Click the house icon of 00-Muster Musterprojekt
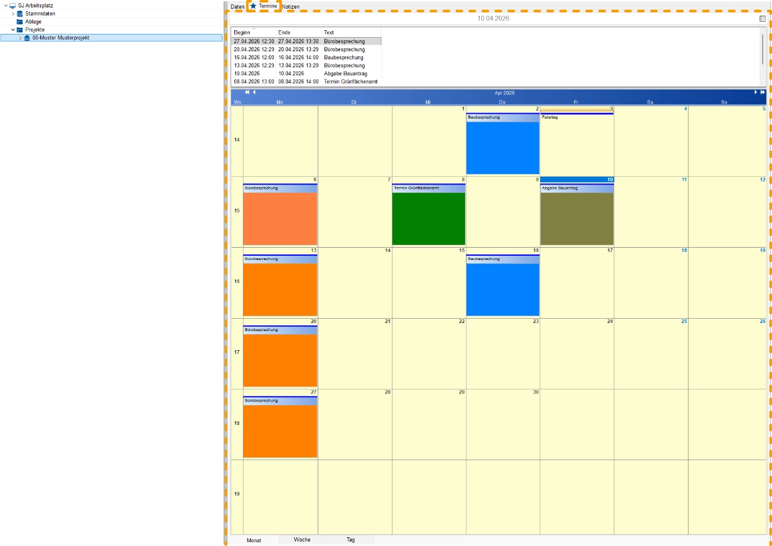The image size is (772, 546). (x=27, y=38)
